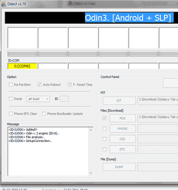
Task: Enable the CSC file checkbox
Action: pyautogui.click(x=104, y=139)
